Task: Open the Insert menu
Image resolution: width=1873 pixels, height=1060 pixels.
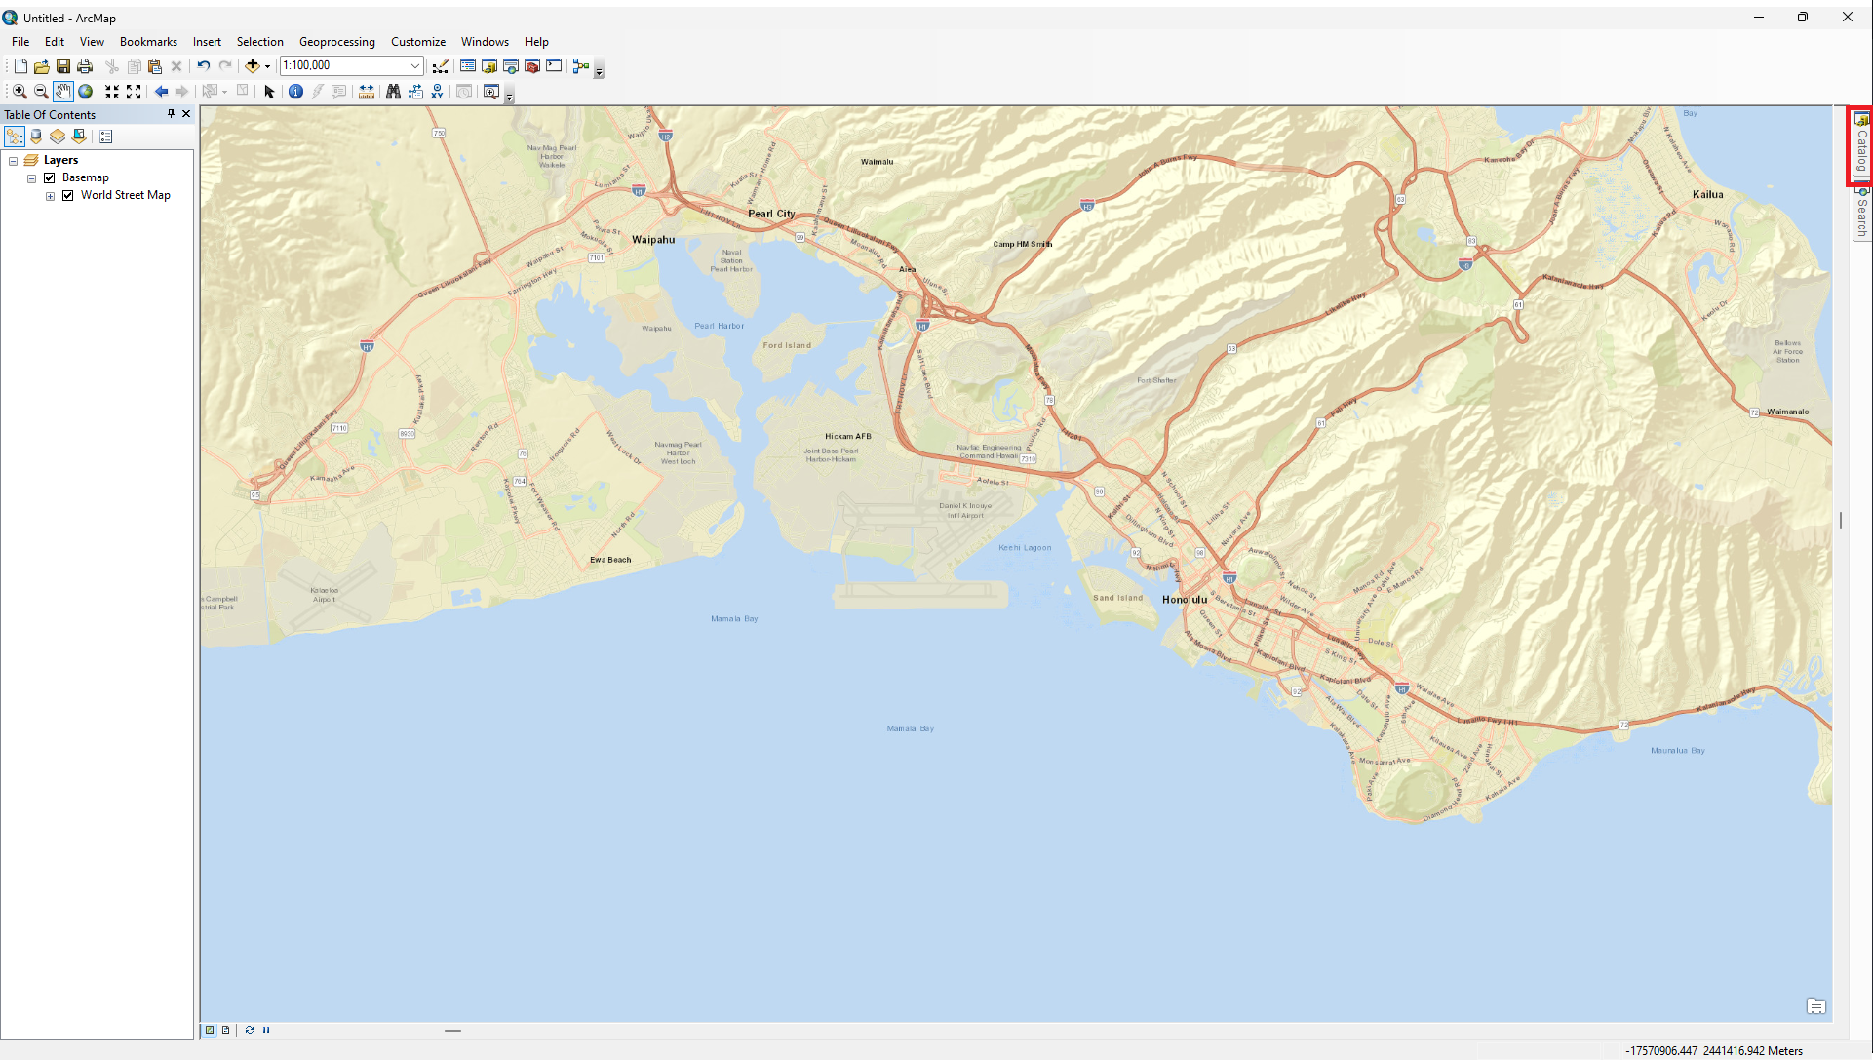Action: [207, 42]
